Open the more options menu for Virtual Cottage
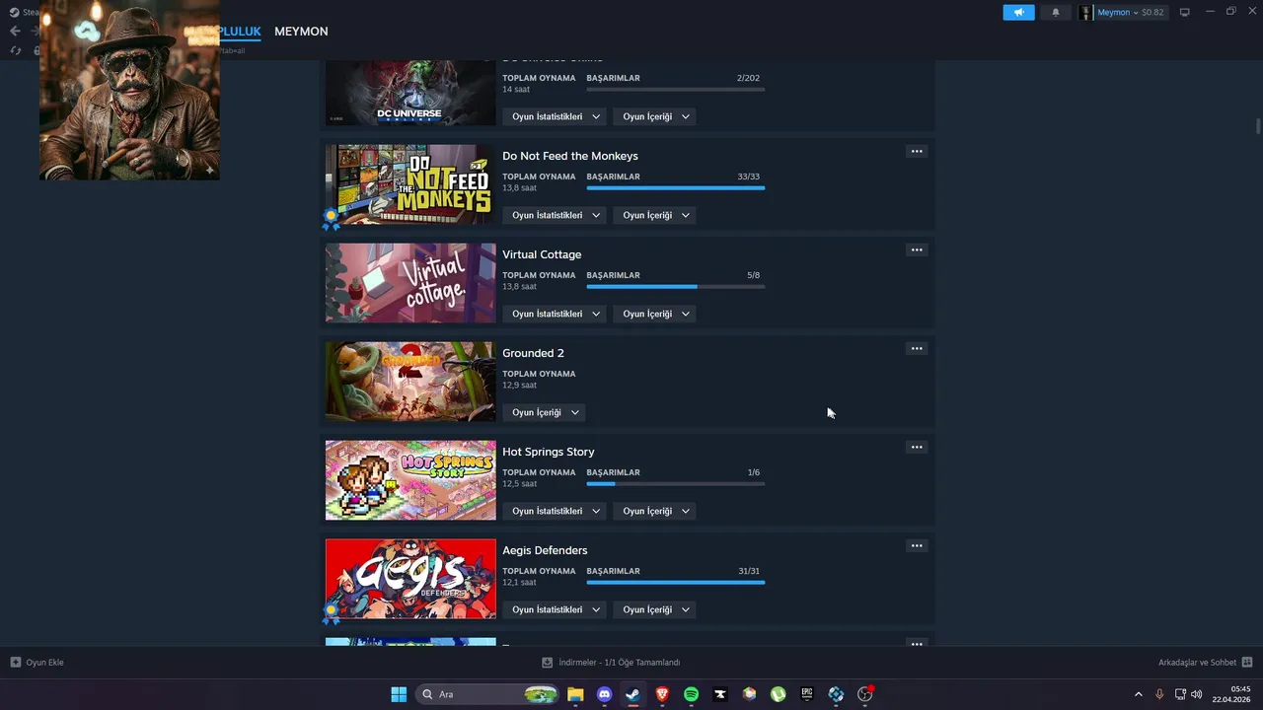The height and width of the screenshot is (710, 1263). pyautogui.click(x=917, y=249)
